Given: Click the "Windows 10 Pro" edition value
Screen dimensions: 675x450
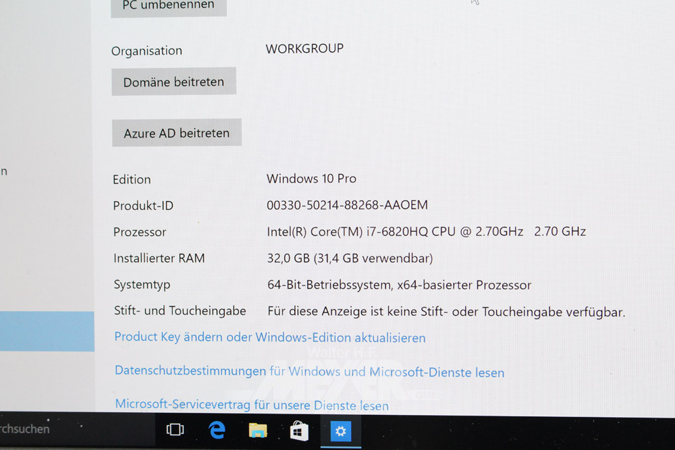Looking at the screenshot, I should click(311, 179).
